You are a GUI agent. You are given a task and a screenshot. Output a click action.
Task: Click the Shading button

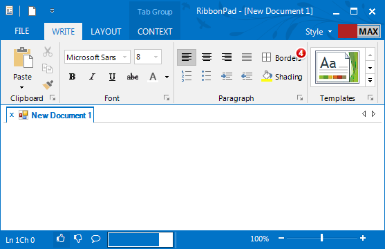tap(282, 77)
